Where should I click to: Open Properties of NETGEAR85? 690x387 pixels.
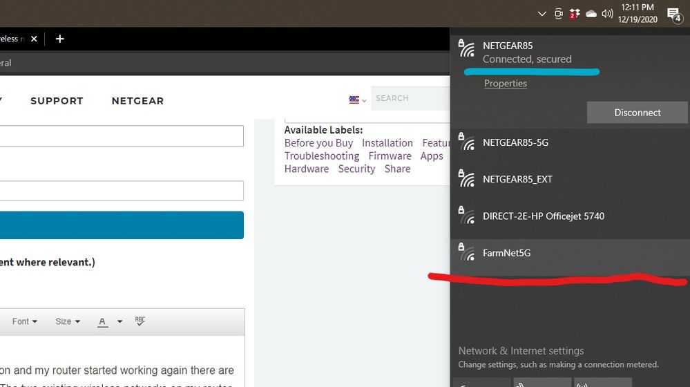coord(505,83)
